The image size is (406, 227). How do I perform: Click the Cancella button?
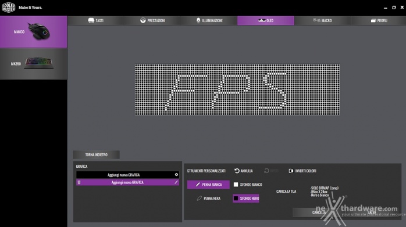(x=319, y=212)
